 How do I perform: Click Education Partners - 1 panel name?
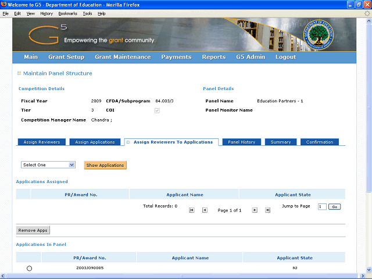point(280,101)
